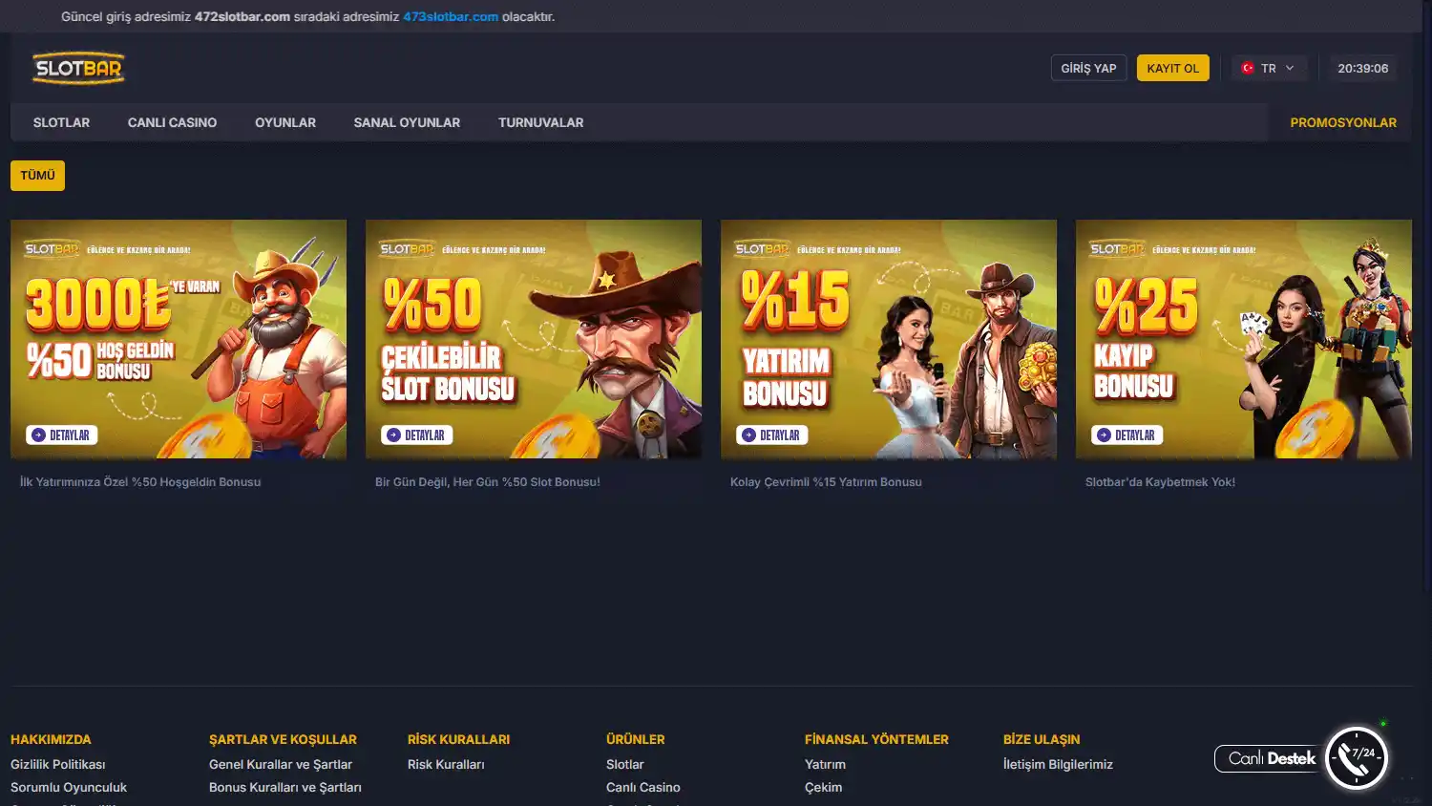Expand the TR language dropdown
Screen dimensions: 1432x806
(1269, 68)
